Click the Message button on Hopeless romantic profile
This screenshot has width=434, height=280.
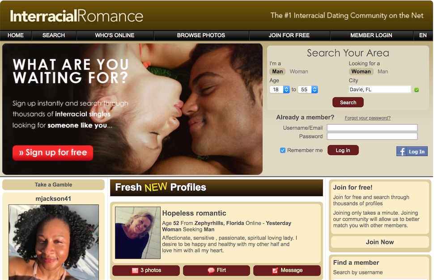287,270
